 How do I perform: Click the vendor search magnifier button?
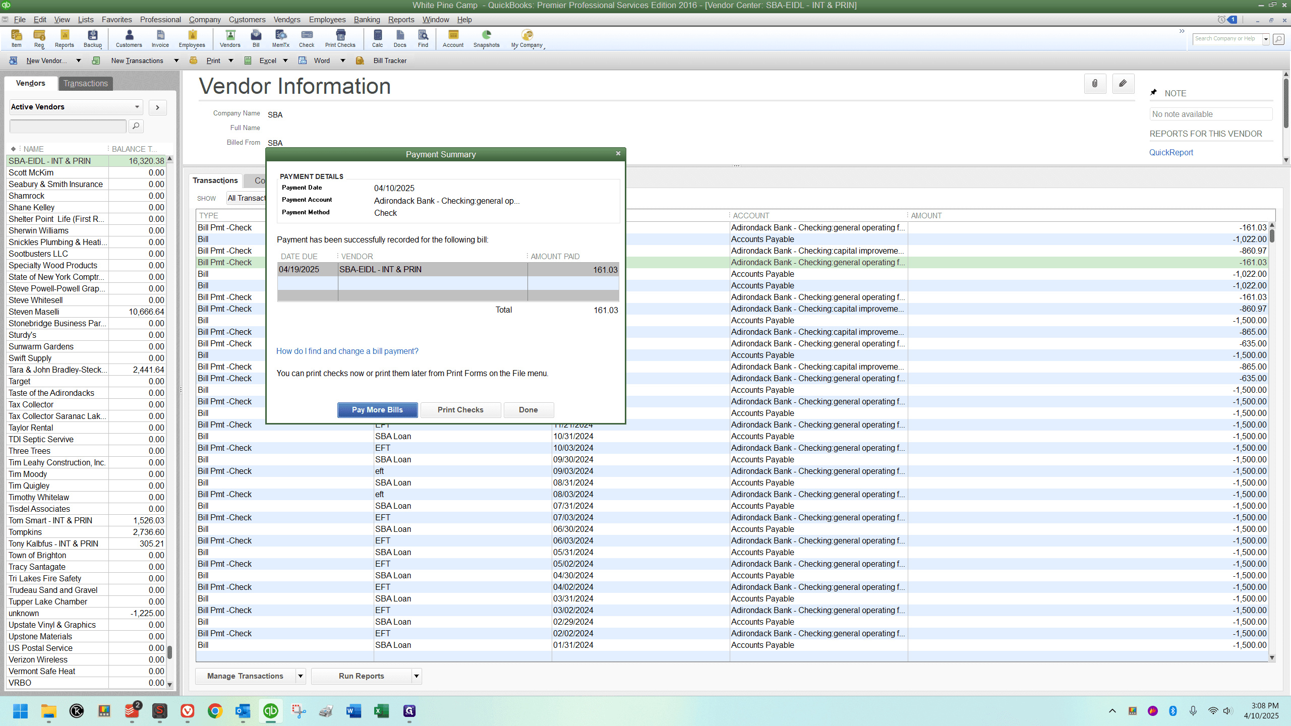136,126
